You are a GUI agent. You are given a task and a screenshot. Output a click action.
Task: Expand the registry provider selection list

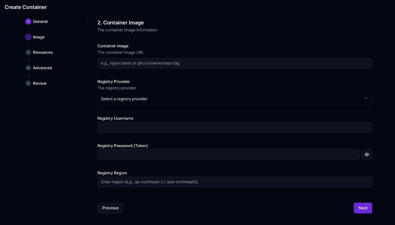[235, 99]
